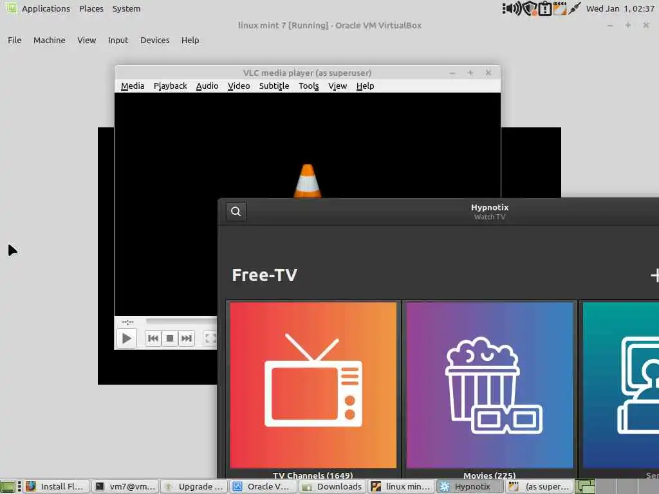
Task: Open the Applications menu in top panel
Action: [46, 8]
